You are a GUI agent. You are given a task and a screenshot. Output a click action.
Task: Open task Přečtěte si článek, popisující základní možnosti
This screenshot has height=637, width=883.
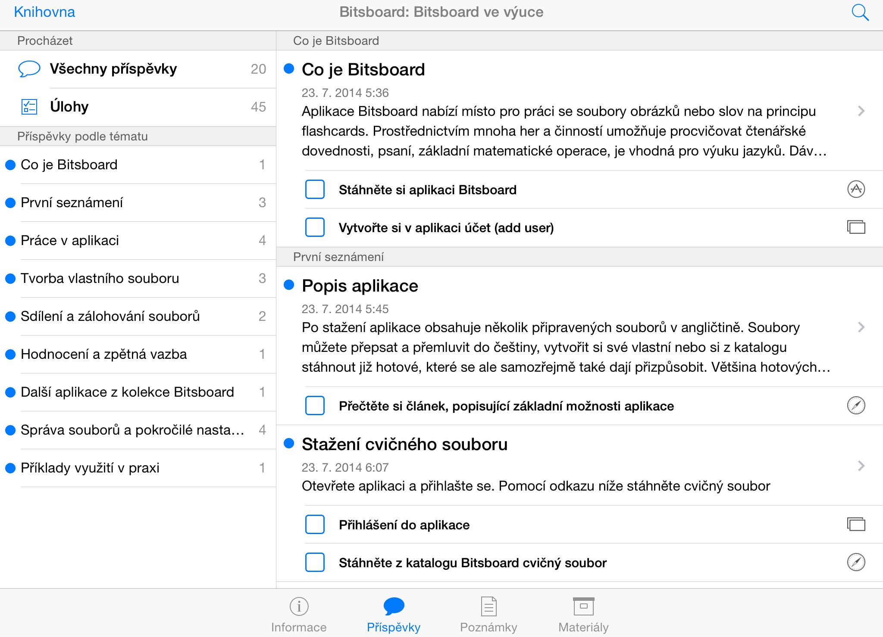(506, 406)
